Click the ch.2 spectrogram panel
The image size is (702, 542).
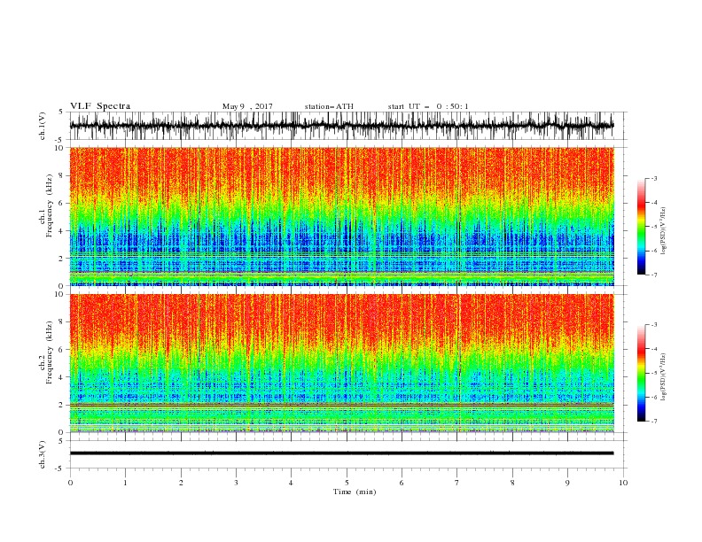(341, 363)
